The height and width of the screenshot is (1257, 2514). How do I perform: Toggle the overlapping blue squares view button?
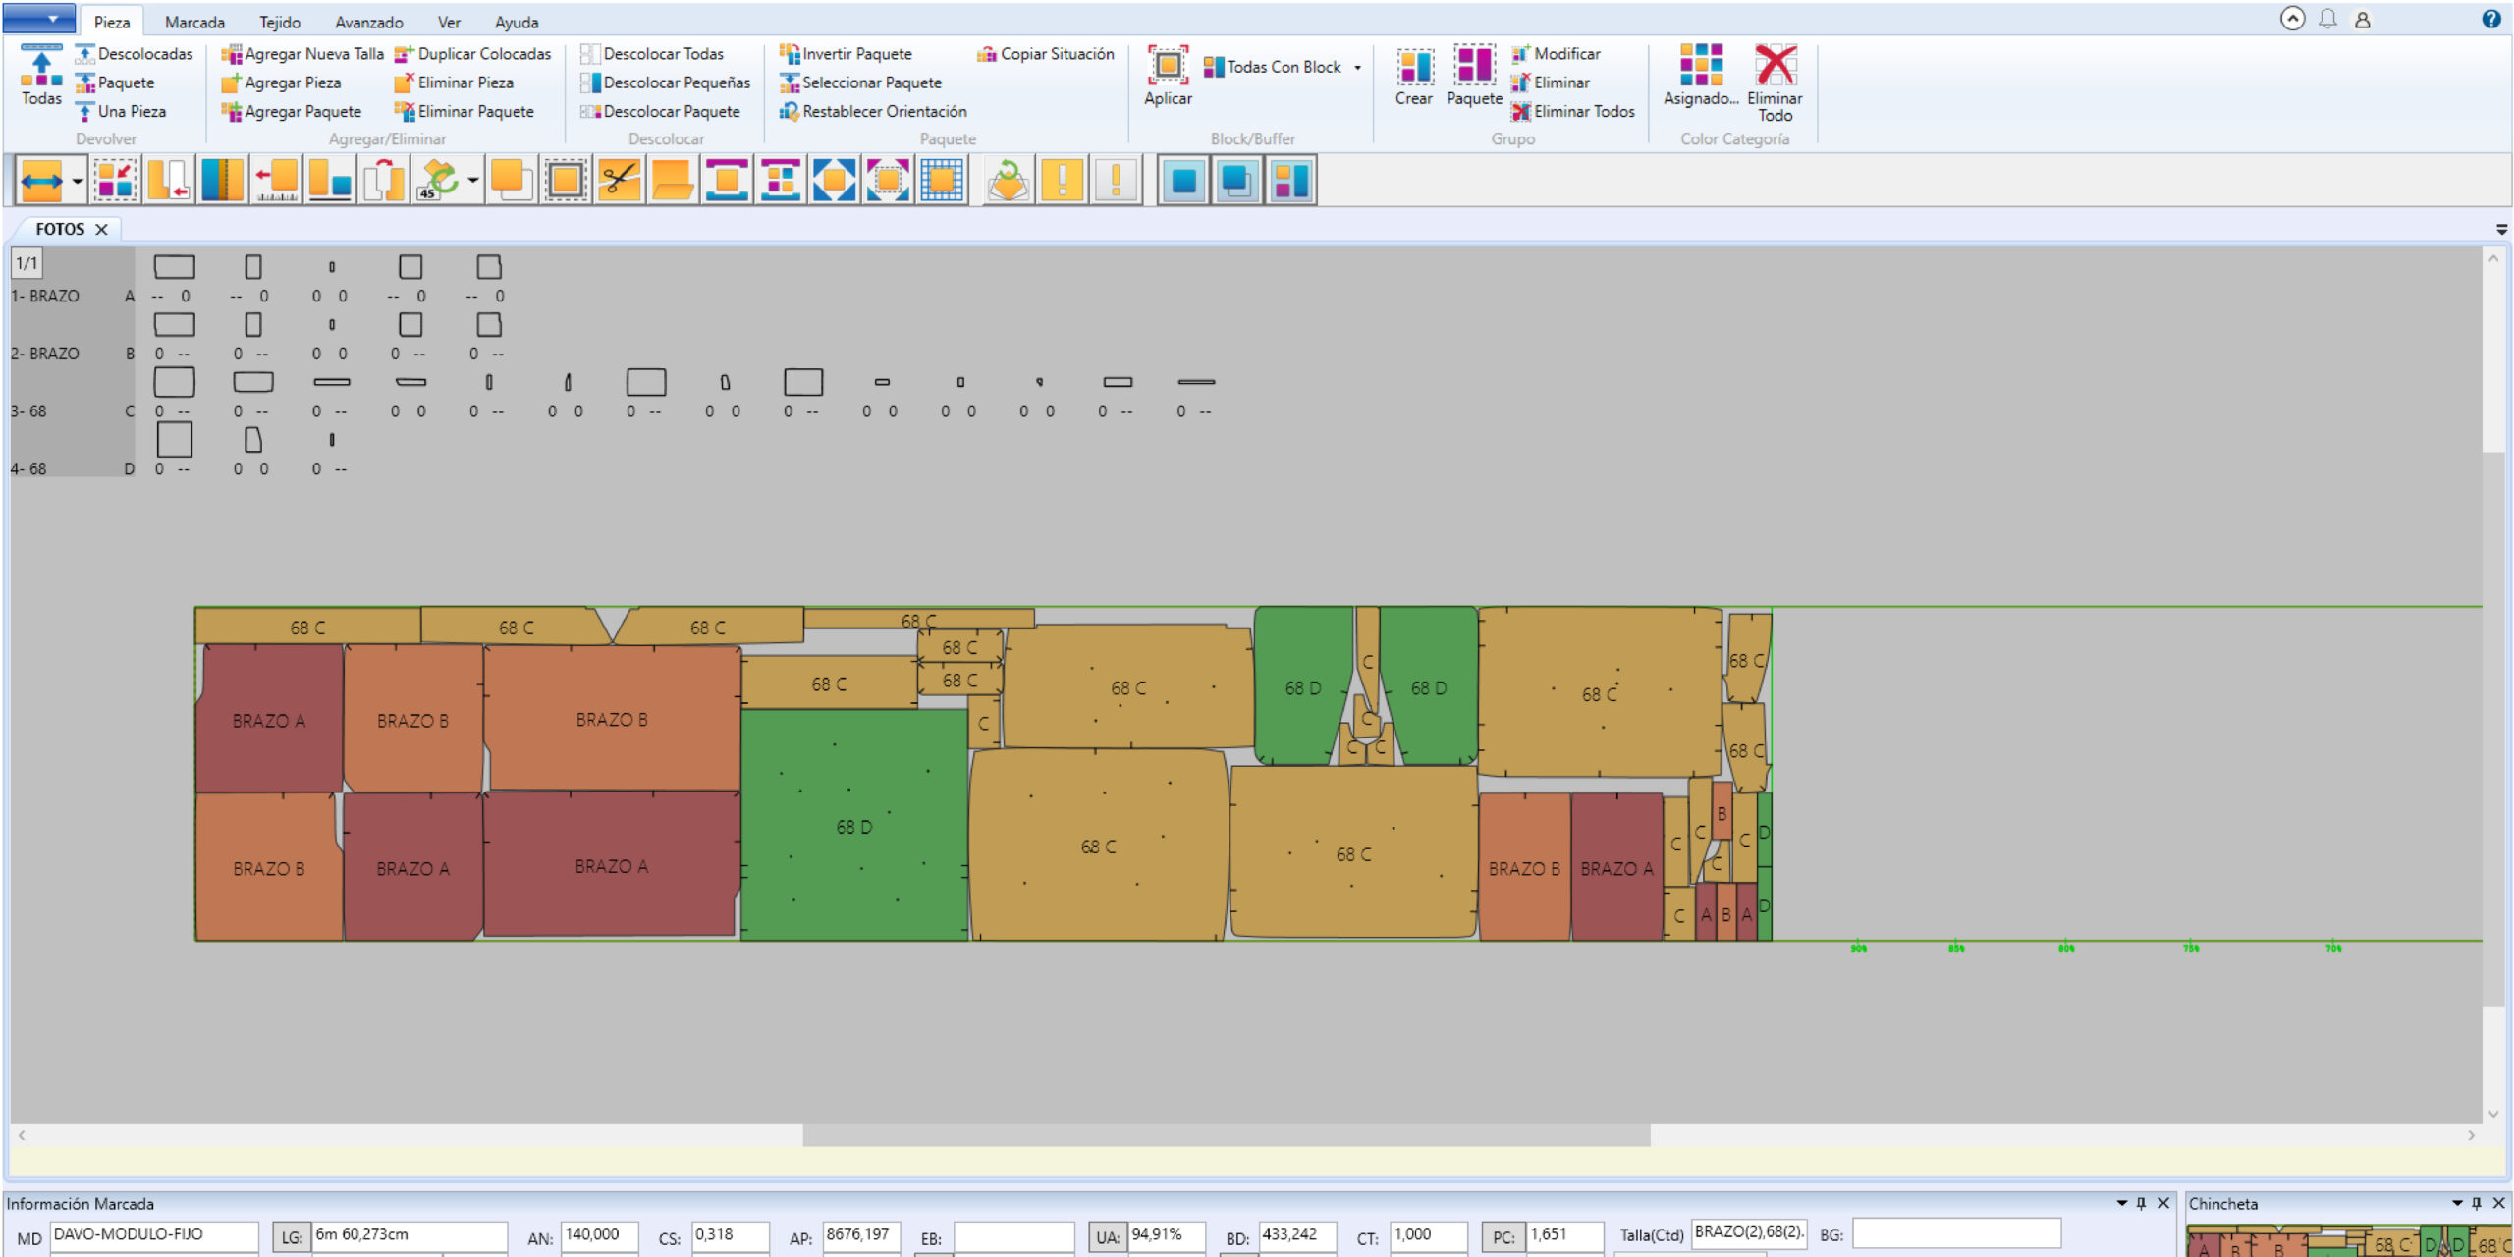pyautogui.click(x=1236, y=181)
